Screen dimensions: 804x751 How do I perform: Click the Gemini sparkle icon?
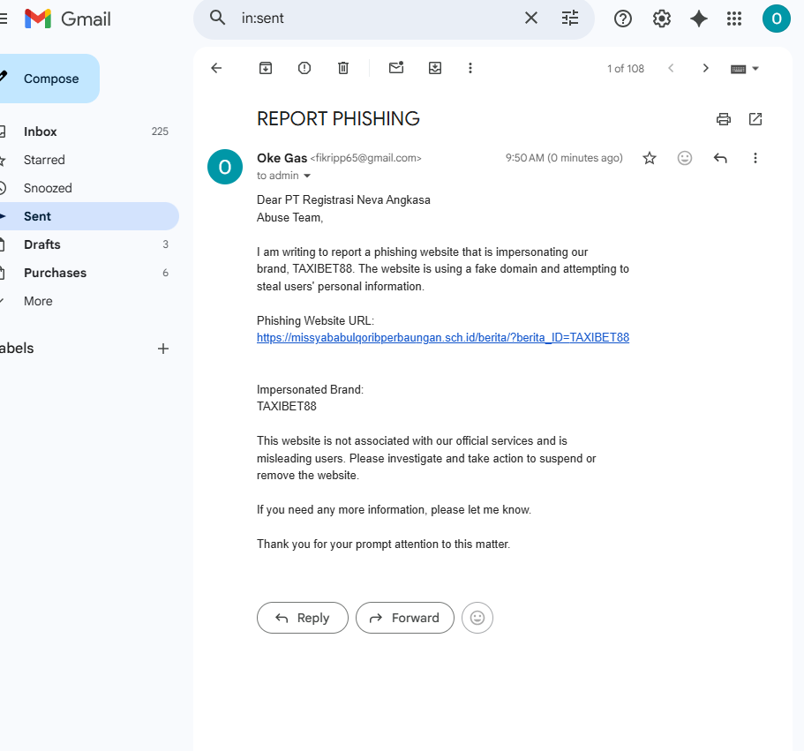click(x=698, y=19)
